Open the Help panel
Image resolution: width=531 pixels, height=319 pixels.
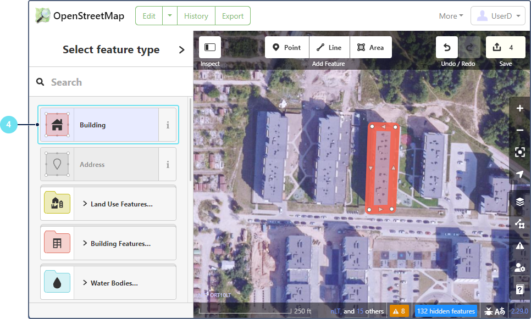click(x=520, y=289)
